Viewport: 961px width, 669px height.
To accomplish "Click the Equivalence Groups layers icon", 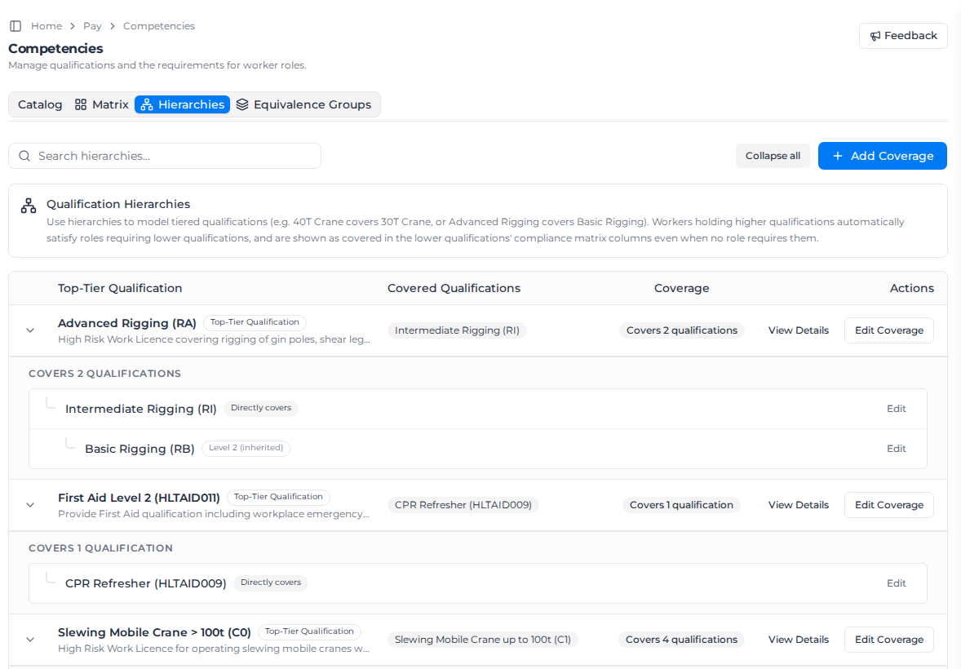I will click(242, 105).
